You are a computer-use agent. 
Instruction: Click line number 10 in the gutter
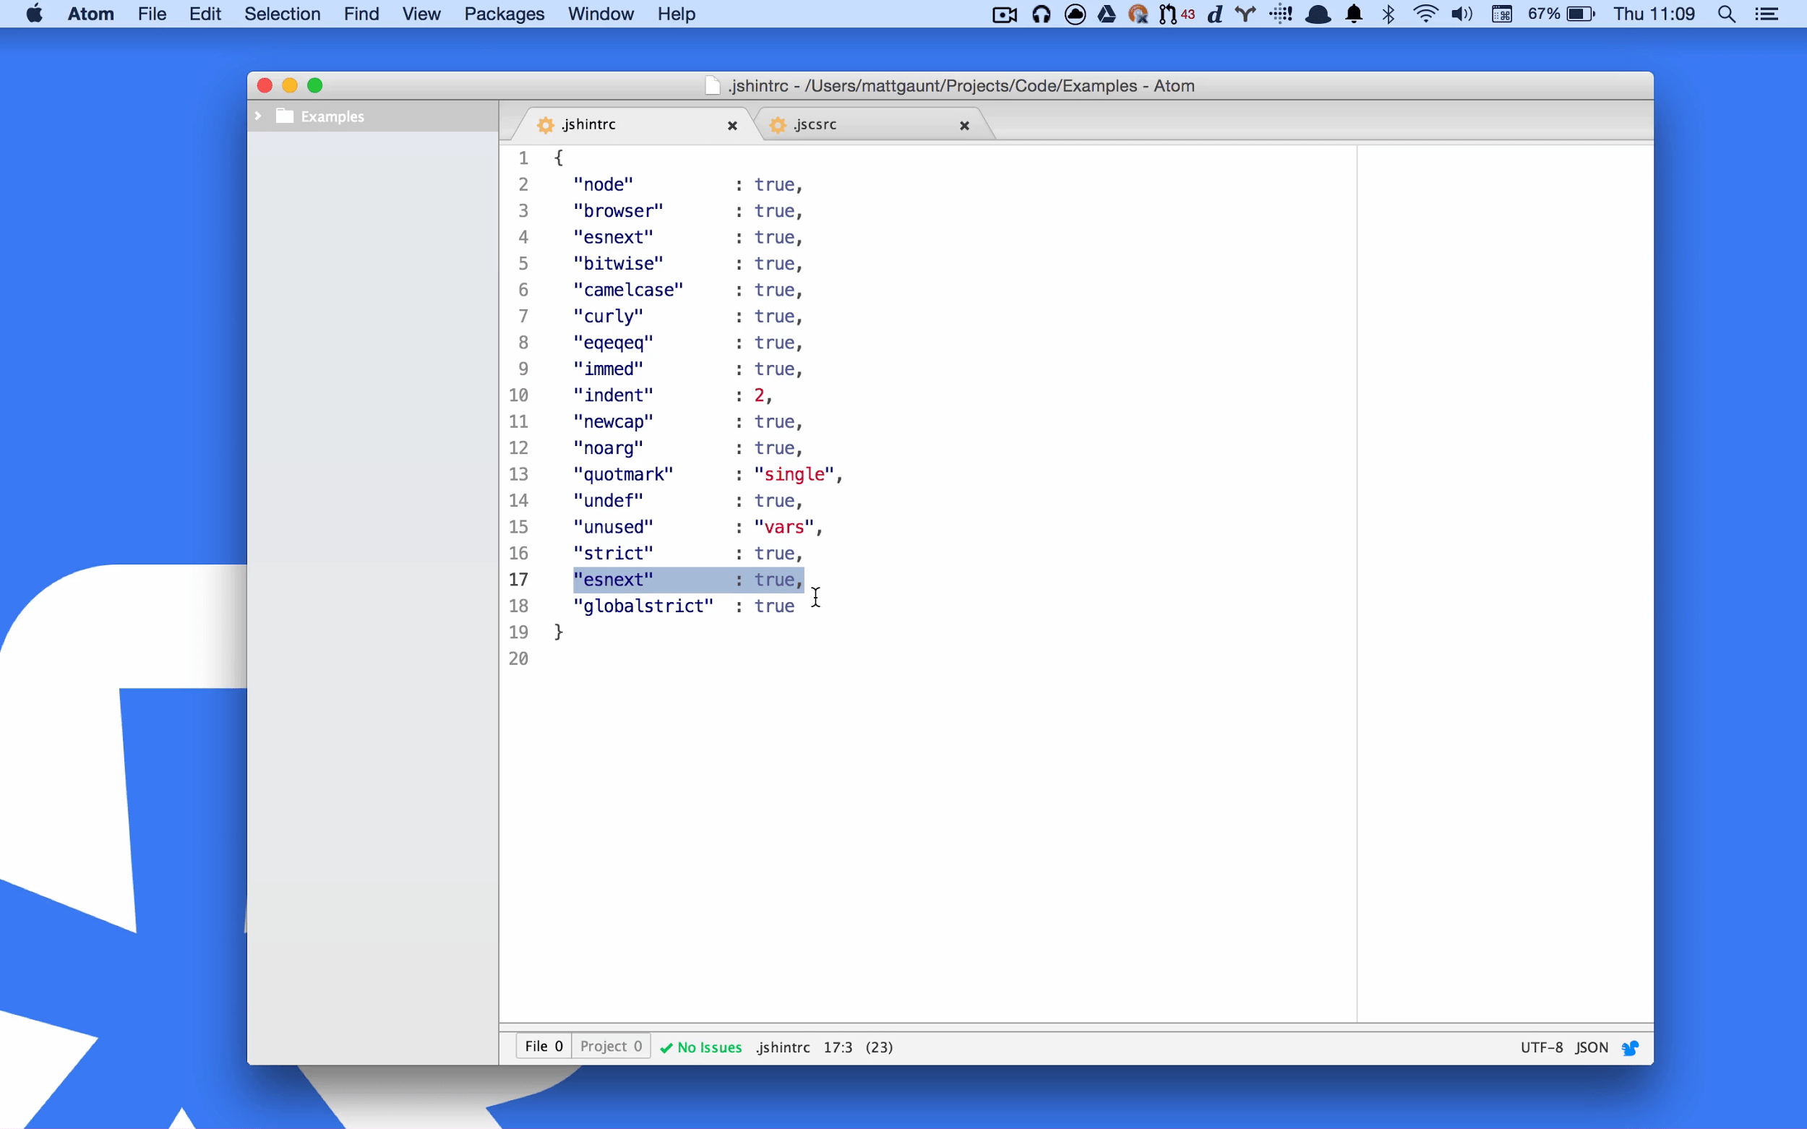518,395
